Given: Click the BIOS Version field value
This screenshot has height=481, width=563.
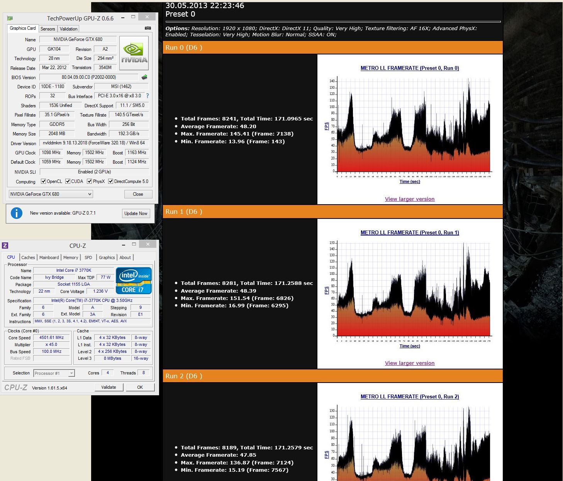Looking at the screenshot, I should point(89,77).
